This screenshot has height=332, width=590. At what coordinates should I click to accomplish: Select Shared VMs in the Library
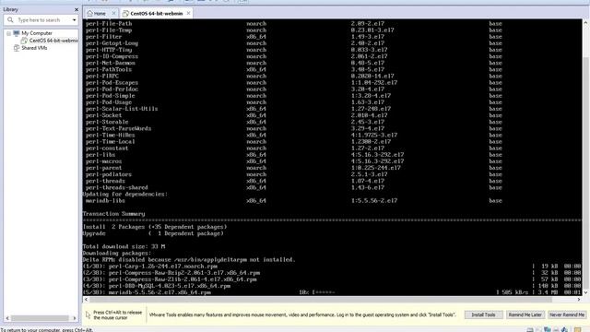34,48
